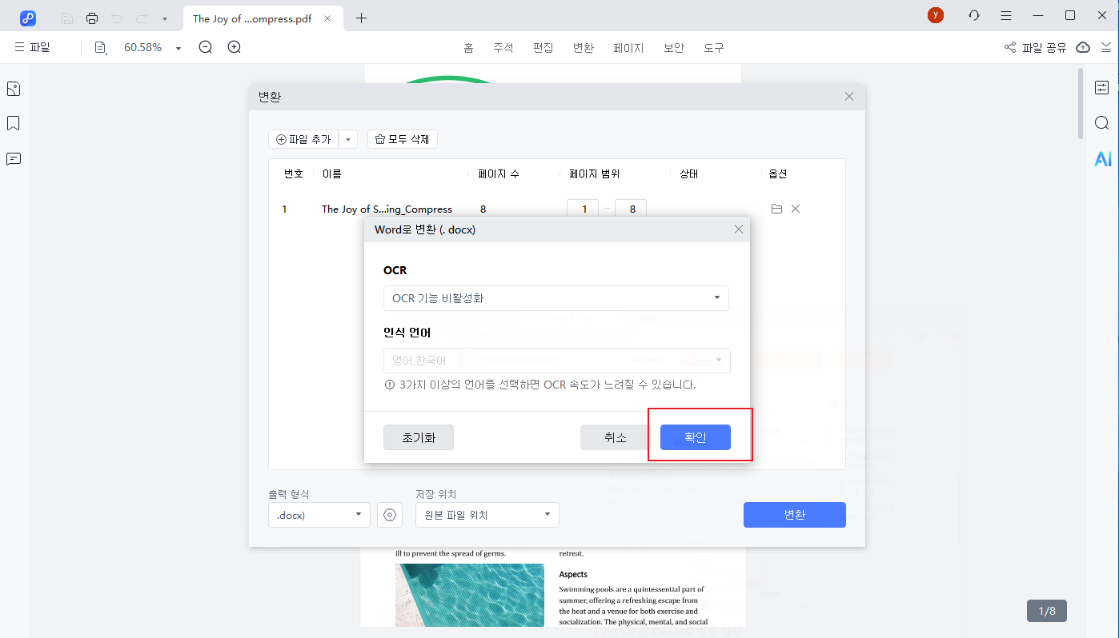Reset settings with the 초기화 button

tap(418, 437)
